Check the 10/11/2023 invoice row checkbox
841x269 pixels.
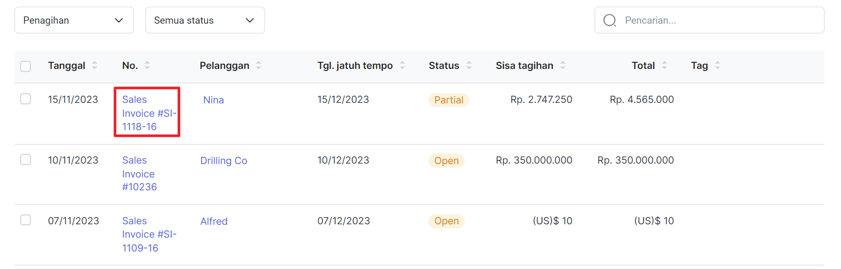[25, 159]
